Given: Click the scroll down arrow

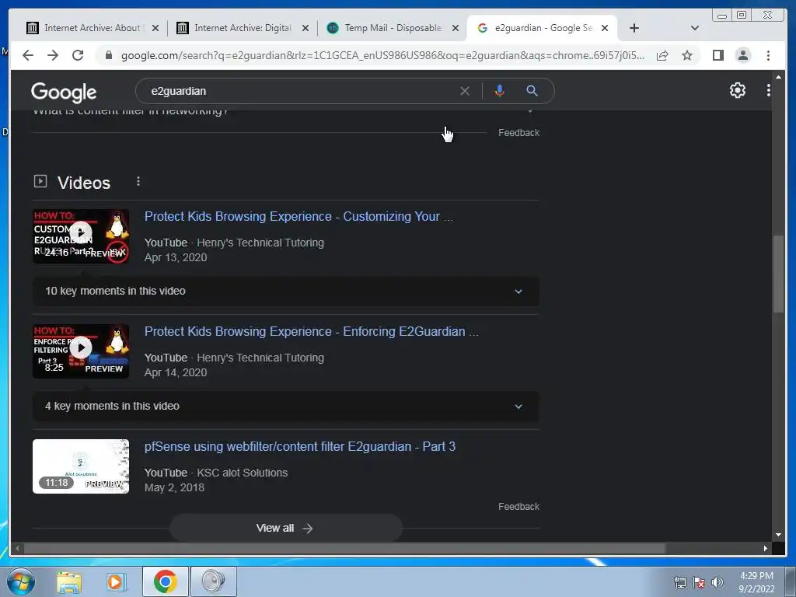Looking at the screenshot, I should click(778, 535).
